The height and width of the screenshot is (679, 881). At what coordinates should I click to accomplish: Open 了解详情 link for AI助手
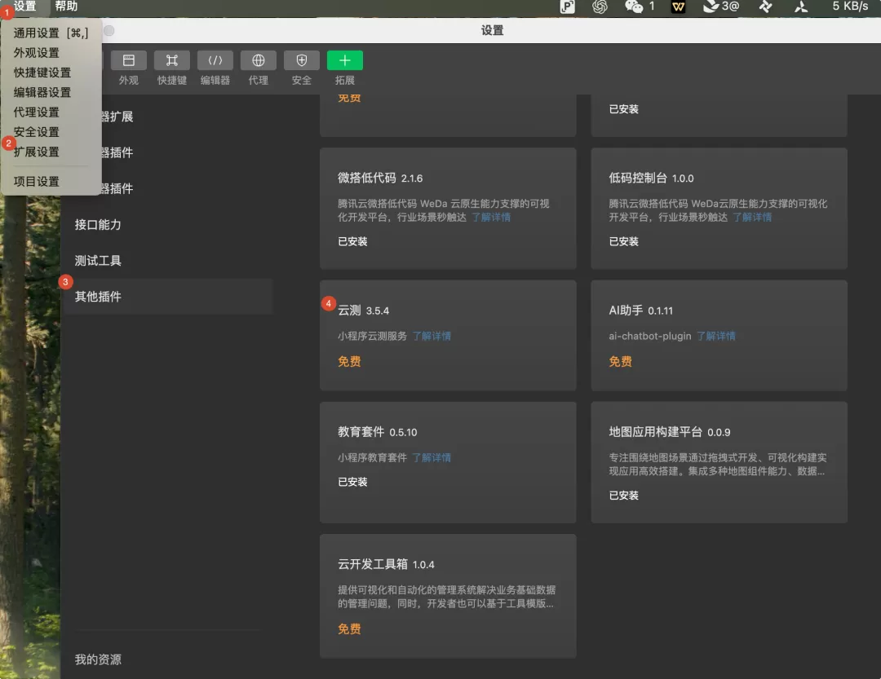[x=716, y=336]
